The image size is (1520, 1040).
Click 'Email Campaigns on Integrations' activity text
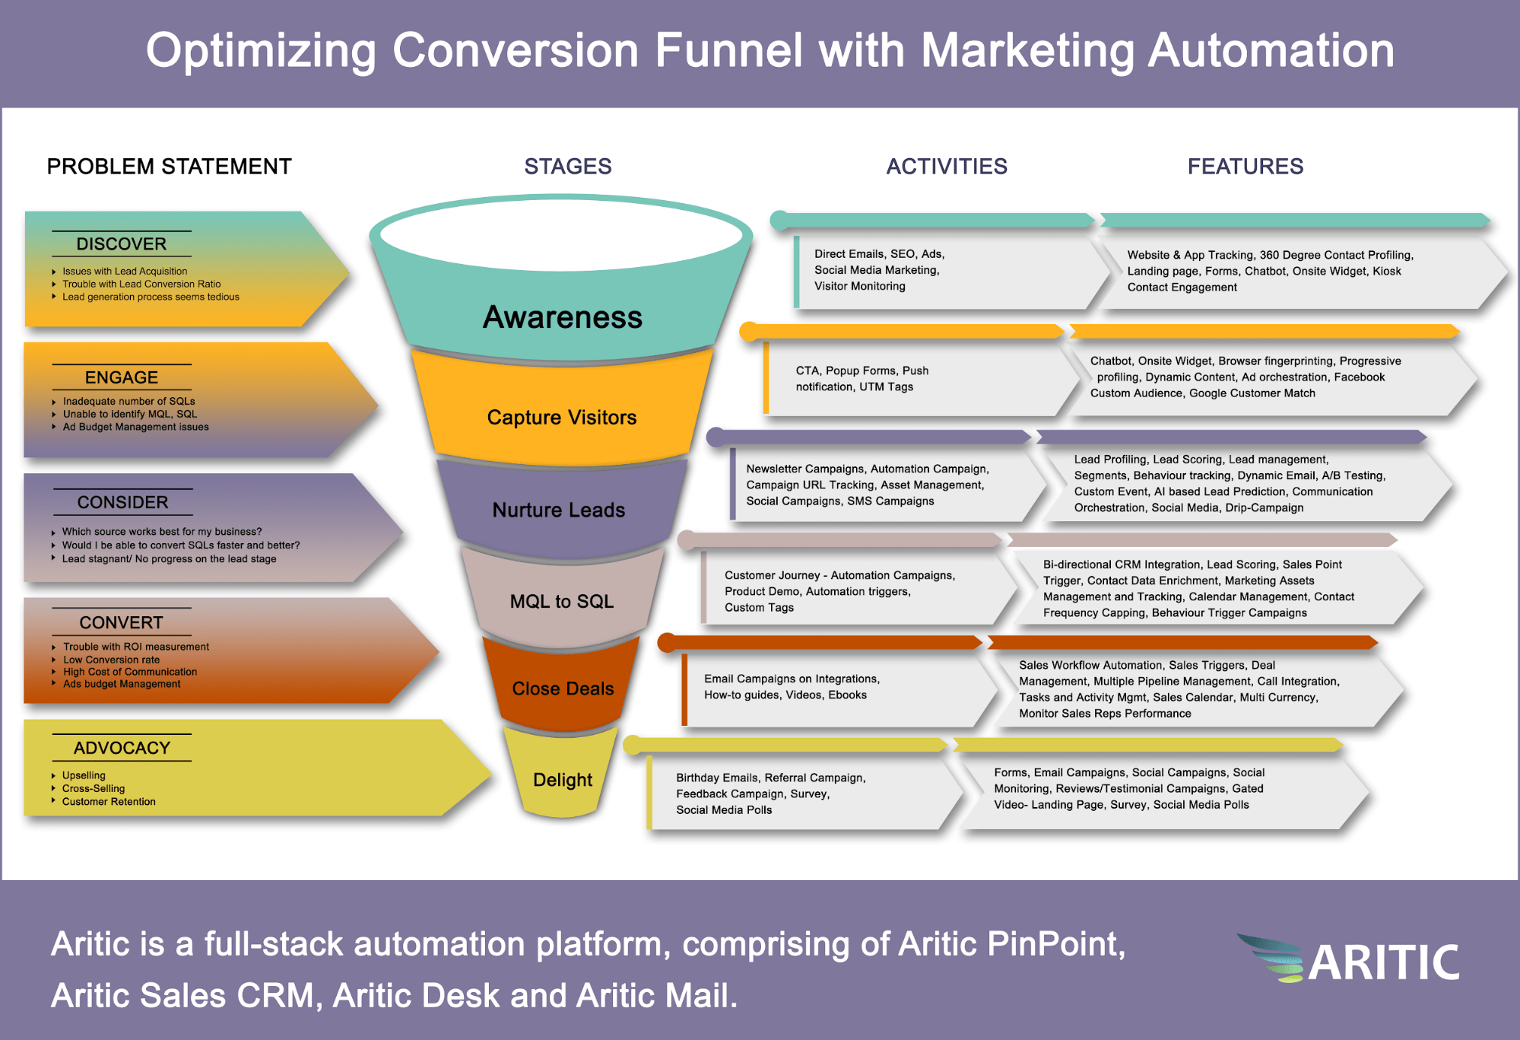[792, 679]
